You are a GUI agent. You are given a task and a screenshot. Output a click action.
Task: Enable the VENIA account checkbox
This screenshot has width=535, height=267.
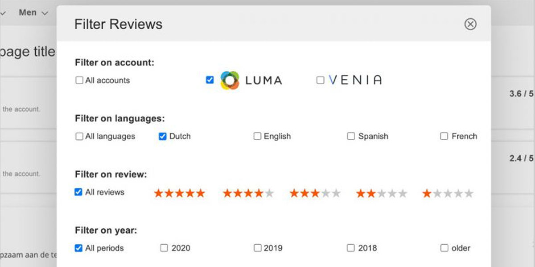click(320, 80)
